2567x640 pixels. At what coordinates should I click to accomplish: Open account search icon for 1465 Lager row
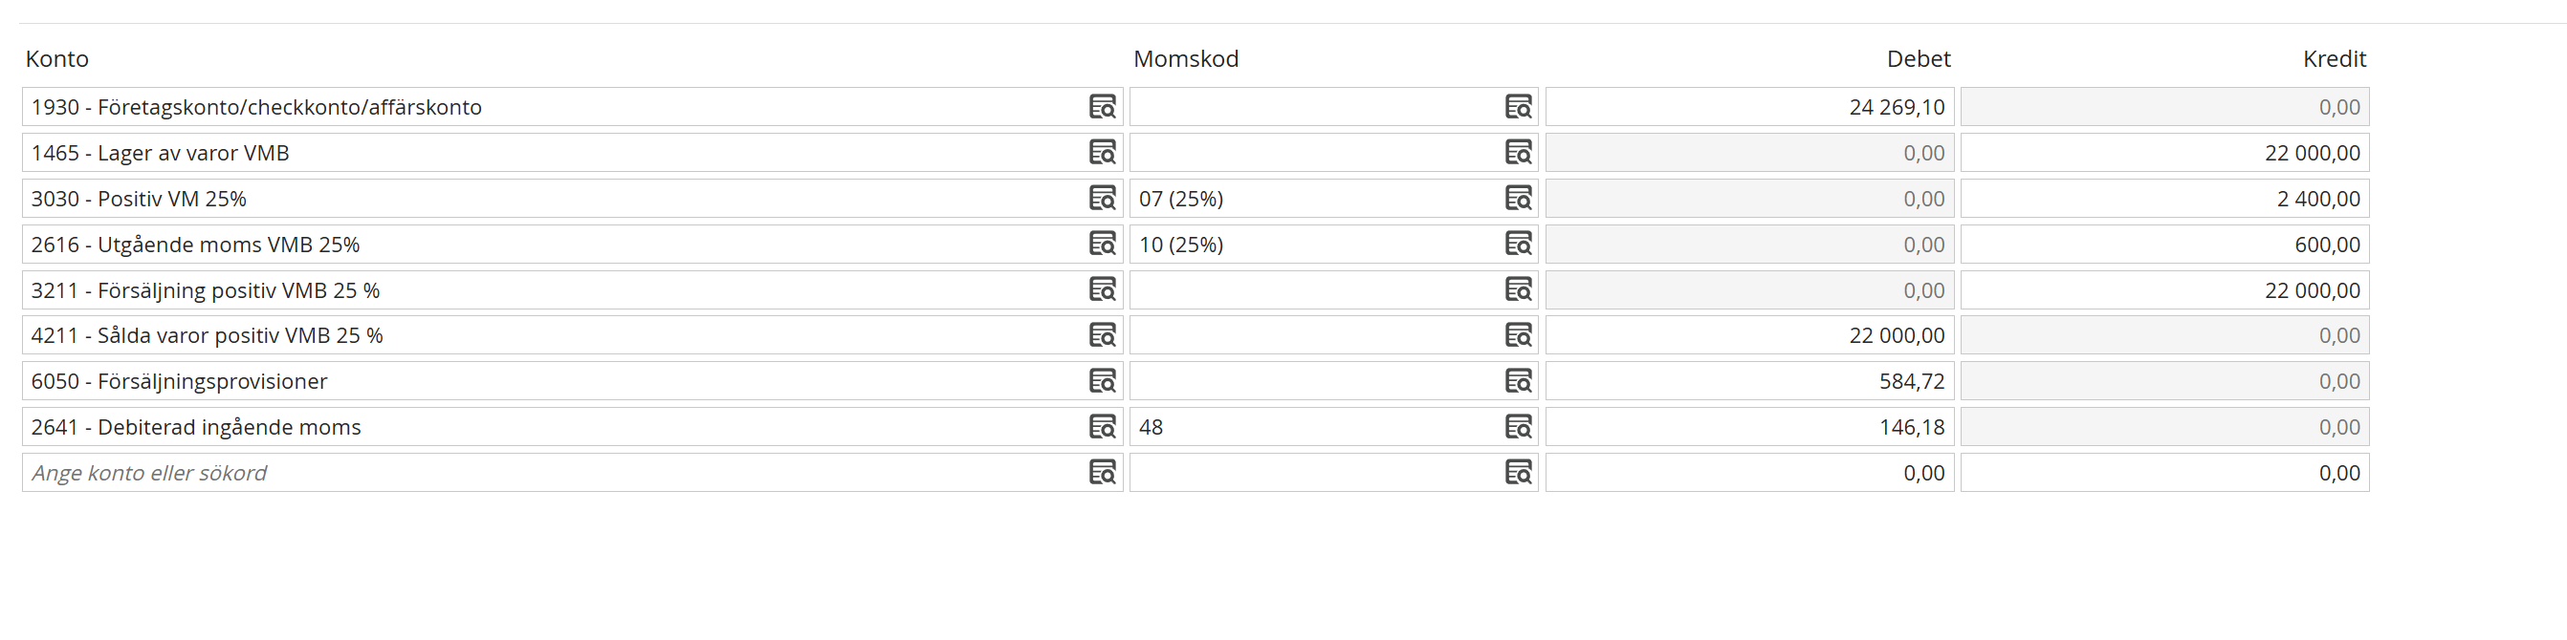coord(1101,152)
